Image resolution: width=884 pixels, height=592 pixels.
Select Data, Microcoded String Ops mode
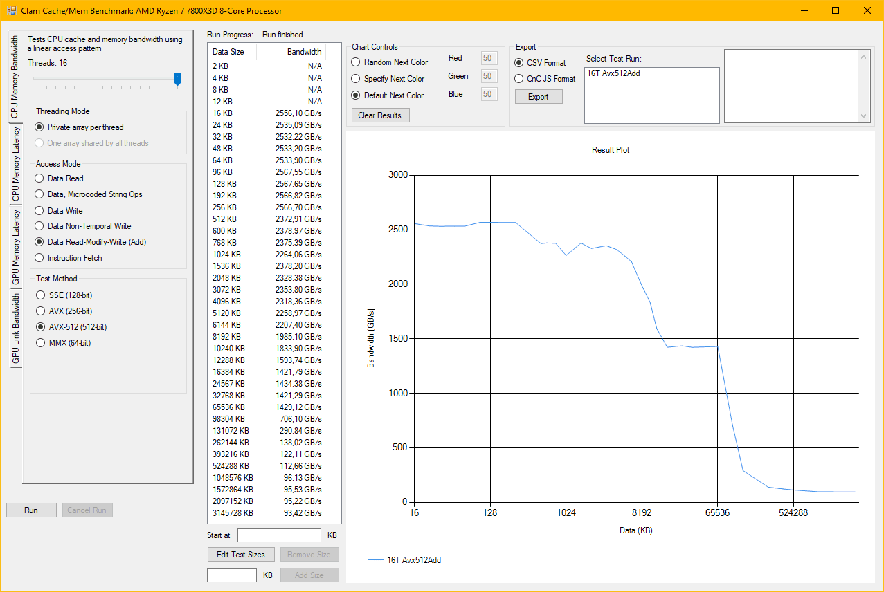tap(89, 194)
